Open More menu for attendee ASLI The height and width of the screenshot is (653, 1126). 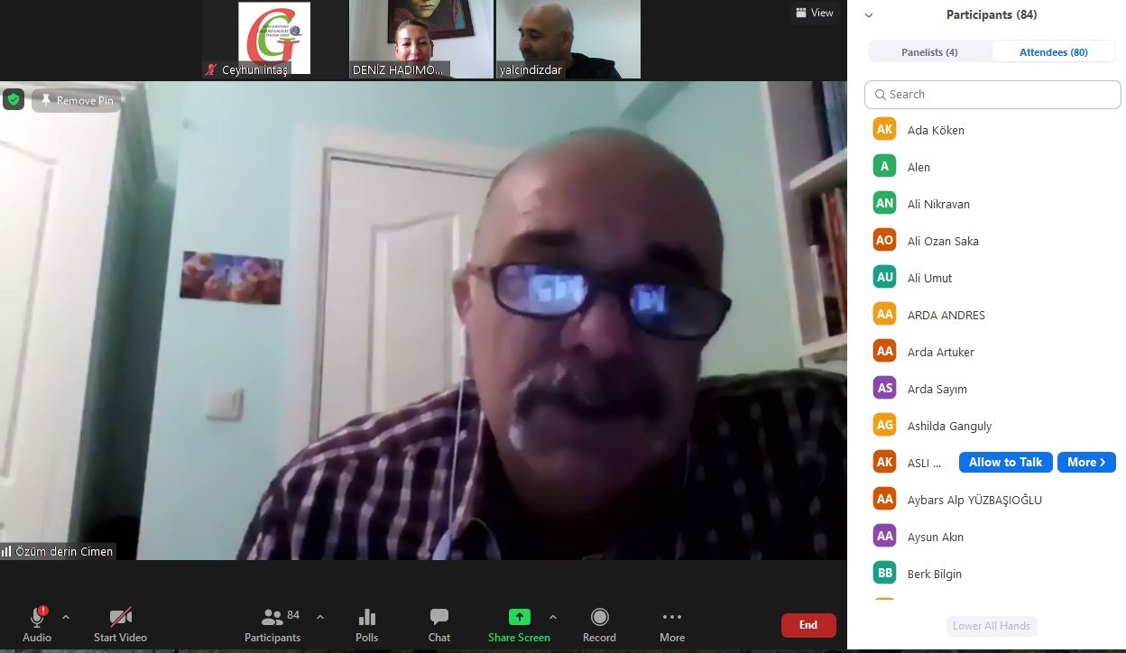pos(1085,463)
